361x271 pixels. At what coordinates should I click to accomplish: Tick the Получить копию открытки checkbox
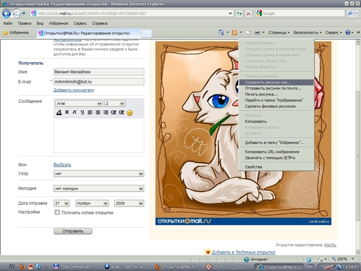(x=57, y=212)
